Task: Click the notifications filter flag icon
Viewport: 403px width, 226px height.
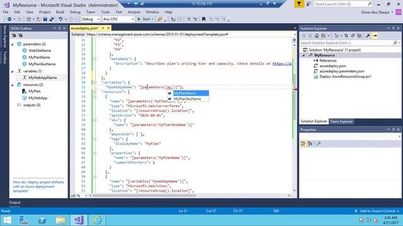Action: pyautogui.click(x=299, y=4)
